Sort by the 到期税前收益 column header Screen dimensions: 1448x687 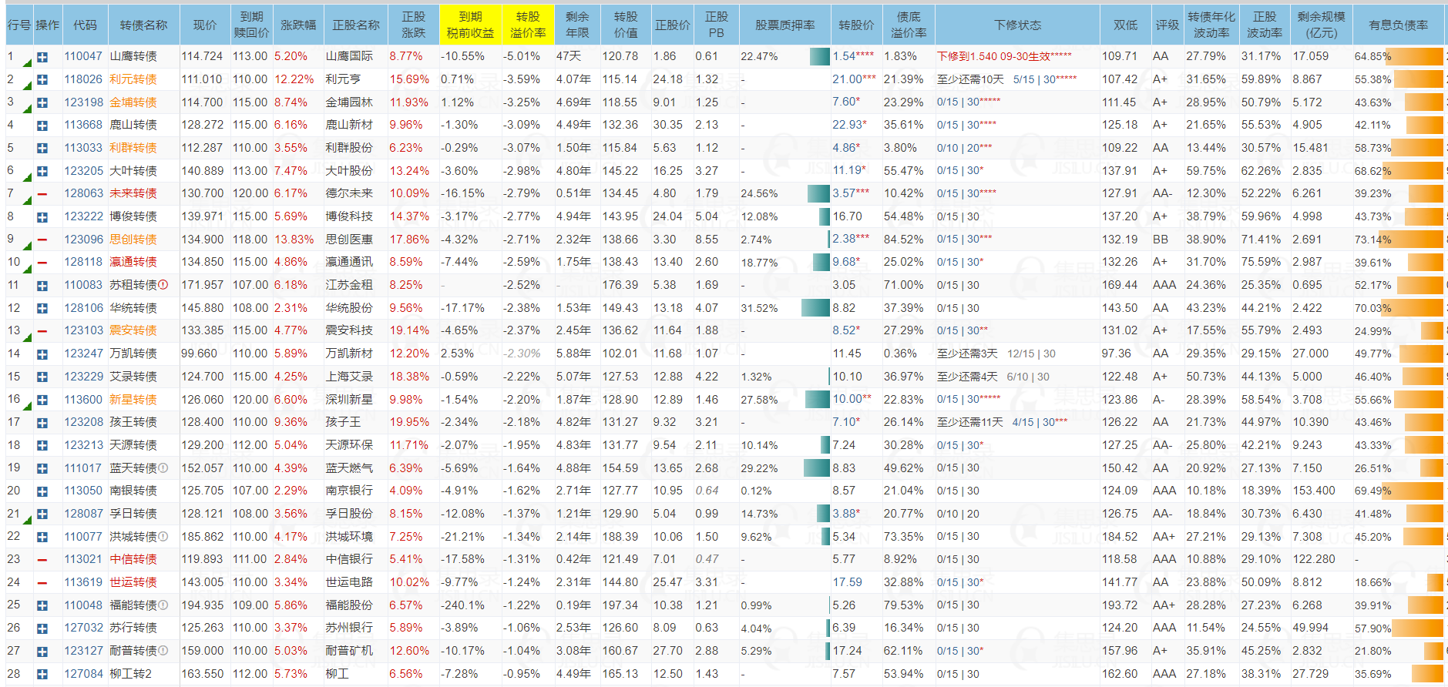pyautogui.click(x=470, y=25)
